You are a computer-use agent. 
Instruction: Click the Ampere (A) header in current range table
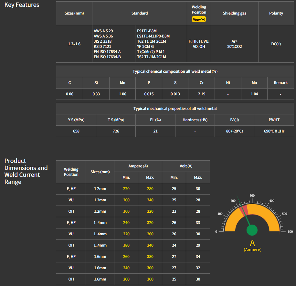(138, 166)
